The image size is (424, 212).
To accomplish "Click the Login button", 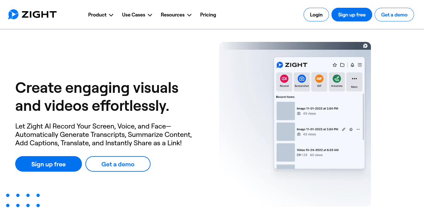I will [x=316, y=15].
